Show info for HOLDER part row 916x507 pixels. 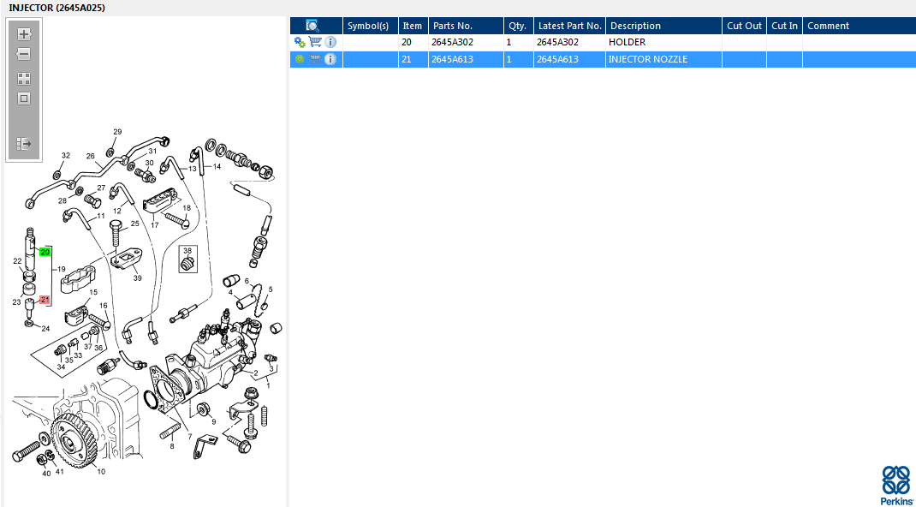330,42
